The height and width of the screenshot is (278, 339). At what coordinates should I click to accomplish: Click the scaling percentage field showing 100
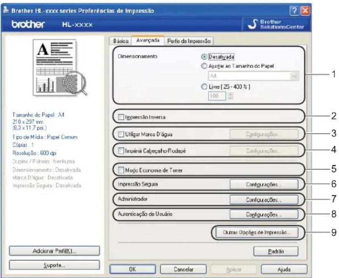[x=217, y=96]
